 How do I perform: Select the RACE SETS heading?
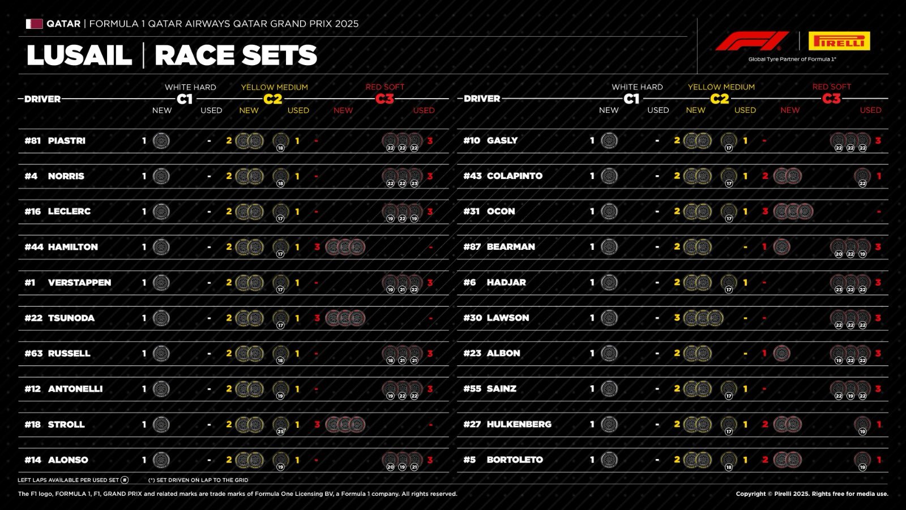pyautogui.click(x=236, y=56)
